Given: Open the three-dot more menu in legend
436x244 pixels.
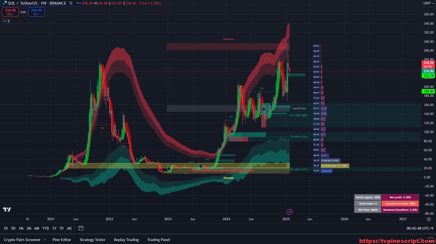Looking at the screenshot, I should [78, 3].
